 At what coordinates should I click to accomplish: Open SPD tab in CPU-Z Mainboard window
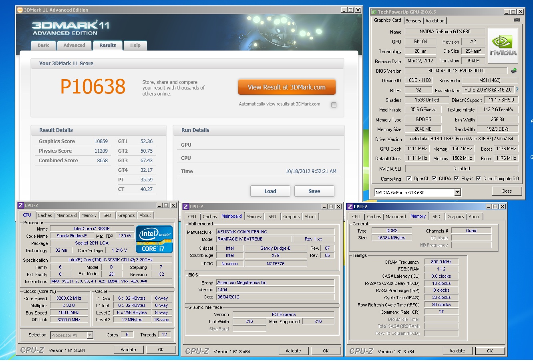pos(272,217)
